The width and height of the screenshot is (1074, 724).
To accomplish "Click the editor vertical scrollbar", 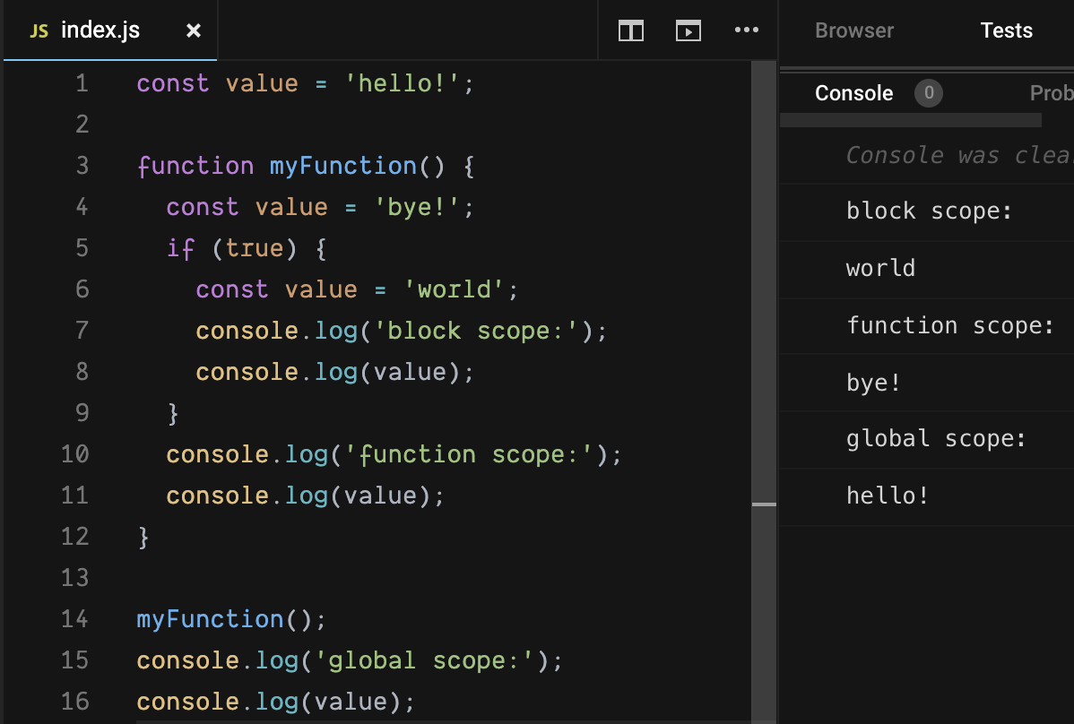I will pyautogui.click(x=764, y=392).
